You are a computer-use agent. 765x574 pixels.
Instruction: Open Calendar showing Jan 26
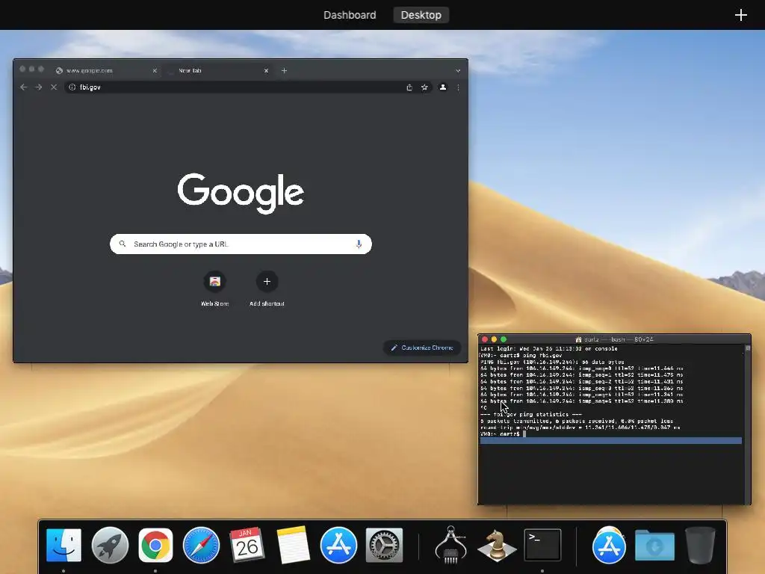247,545
